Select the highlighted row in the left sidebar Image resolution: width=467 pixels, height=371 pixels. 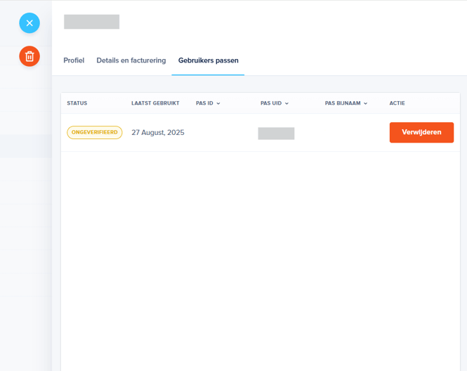pyautogui.click(x=25, y=146)
